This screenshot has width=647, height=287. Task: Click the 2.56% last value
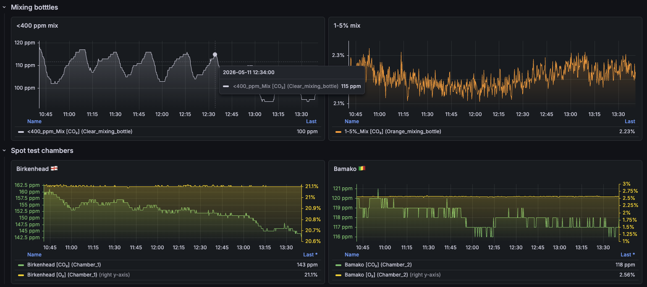[x=627, y=275]
